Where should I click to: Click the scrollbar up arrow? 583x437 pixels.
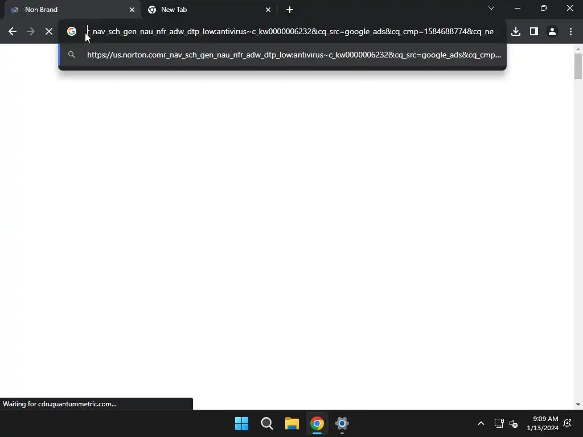point(578,49)
